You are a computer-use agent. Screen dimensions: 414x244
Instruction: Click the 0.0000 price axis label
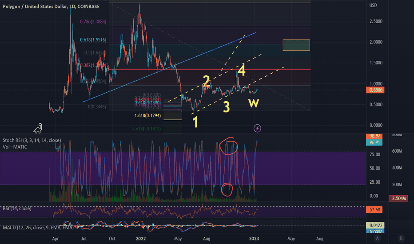point(376,125)
